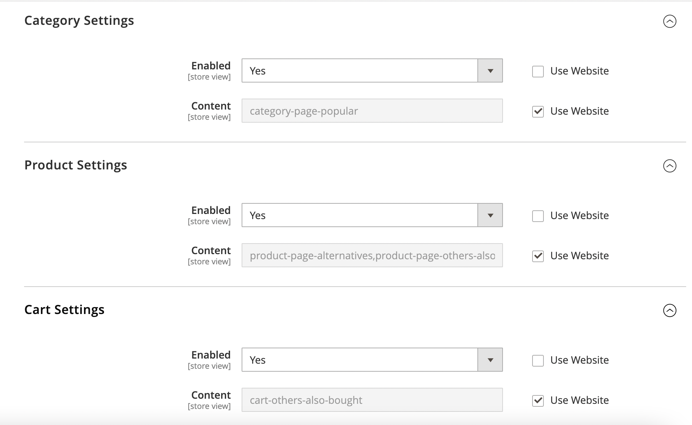Click the Content label in Cart Settings
Viewport: 692px width, 425px height.
click(211, 395)
